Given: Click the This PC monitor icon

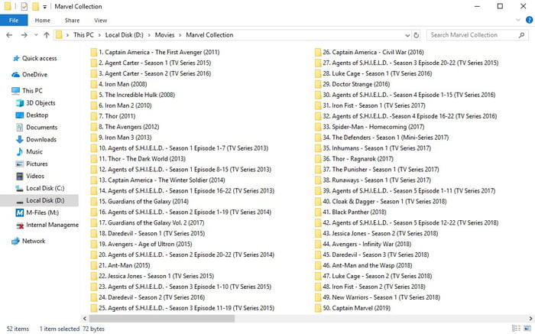Looking at the screenshot, I should coord(16,90).
